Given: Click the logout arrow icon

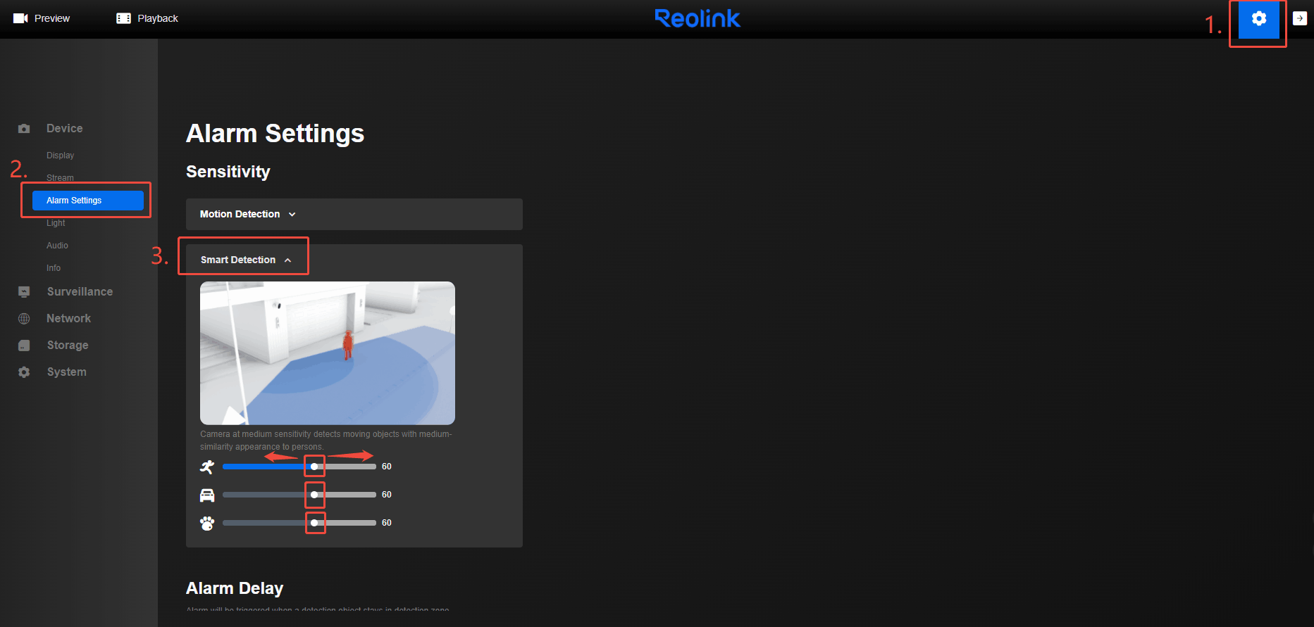Looking at the screenshot, I should coord(1300,18).
